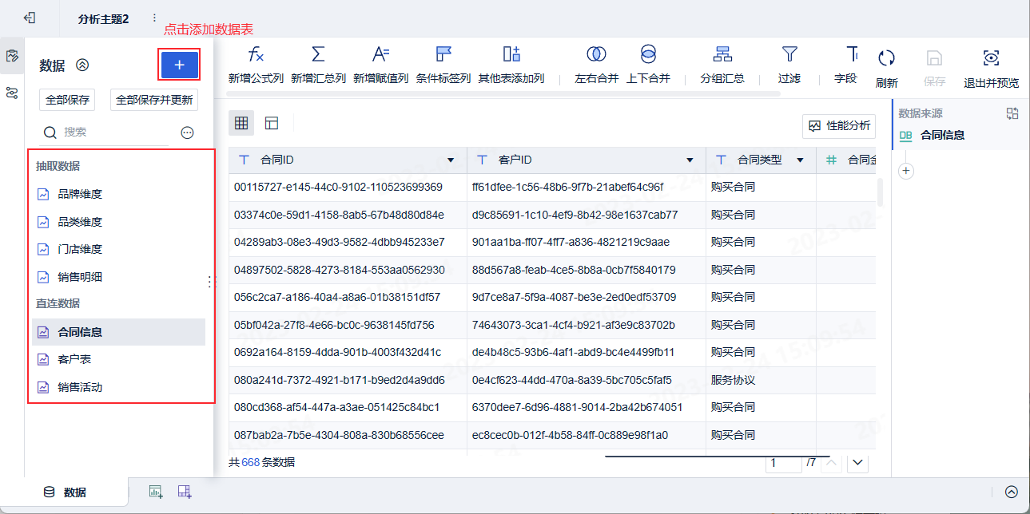
Task: Select the 品牌维度 table
Action: 118,194
